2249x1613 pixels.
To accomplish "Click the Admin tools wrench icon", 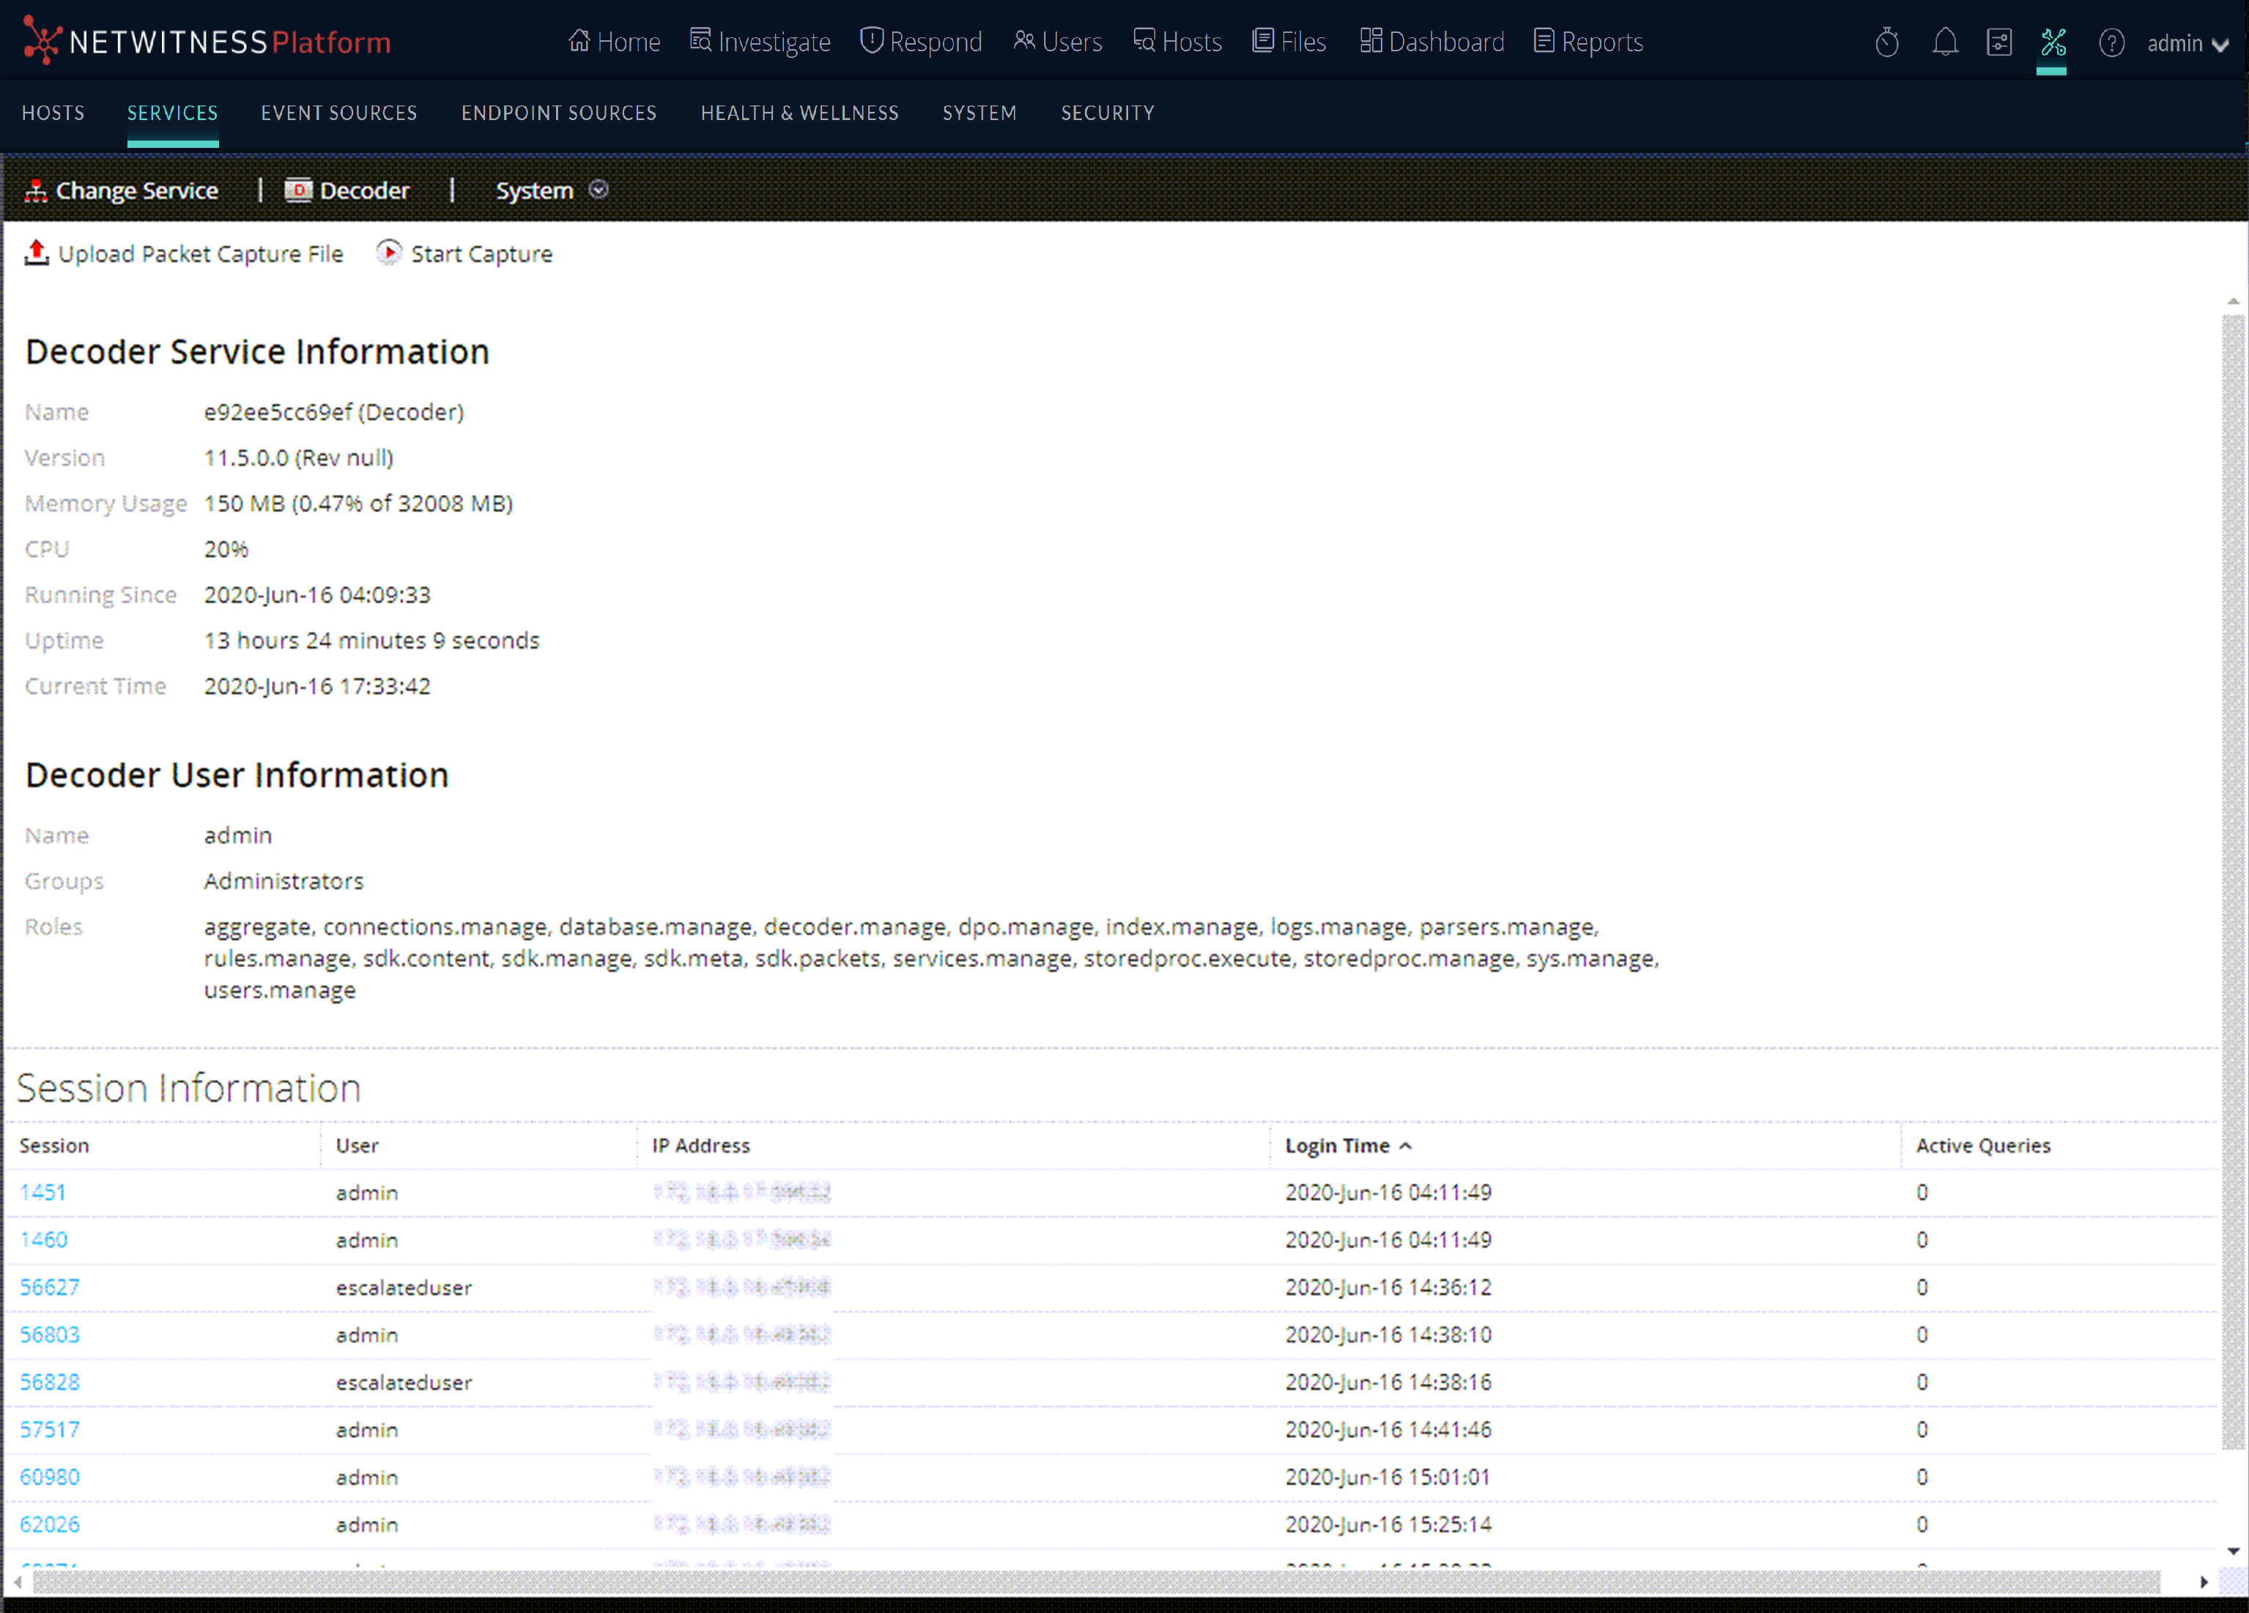I will [x=2052, y=42].
